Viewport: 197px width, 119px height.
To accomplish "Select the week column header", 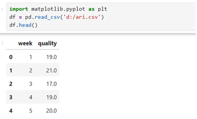I will coord(25,43).
